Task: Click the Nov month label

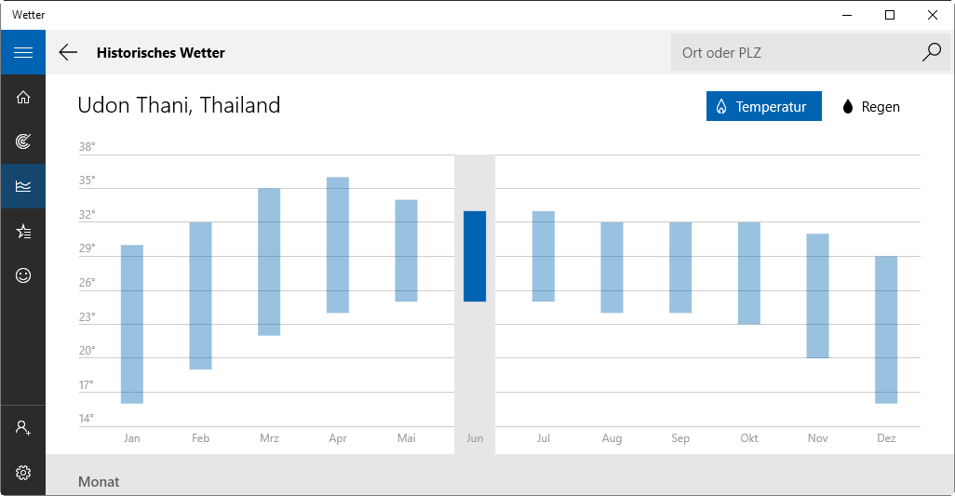Action: 818,438
